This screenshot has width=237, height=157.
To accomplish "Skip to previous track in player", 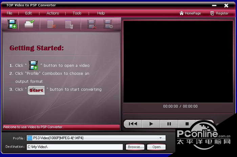I will point(133,124).
